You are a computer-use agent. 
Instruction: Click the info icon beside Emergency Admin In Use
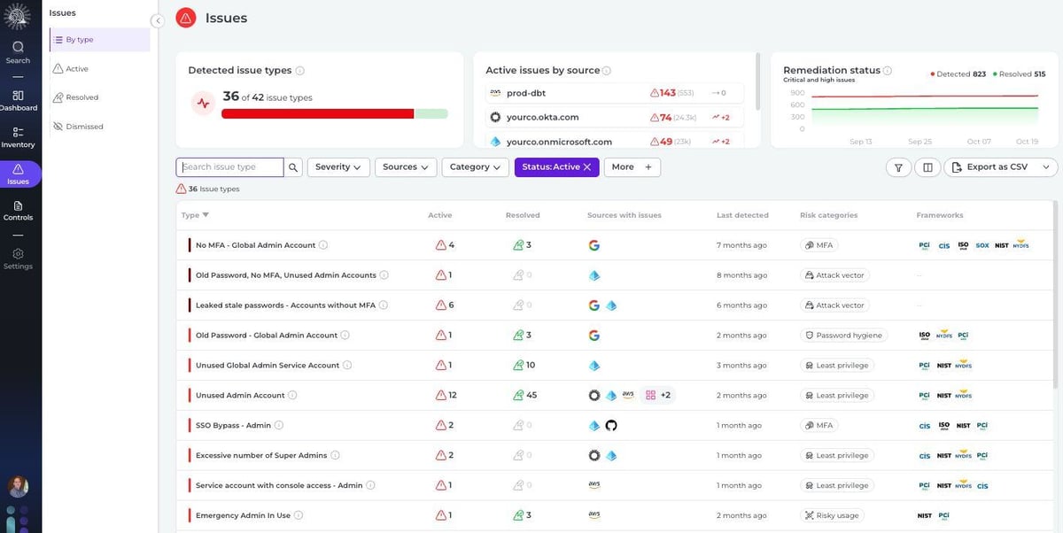(x=299, y=515)
